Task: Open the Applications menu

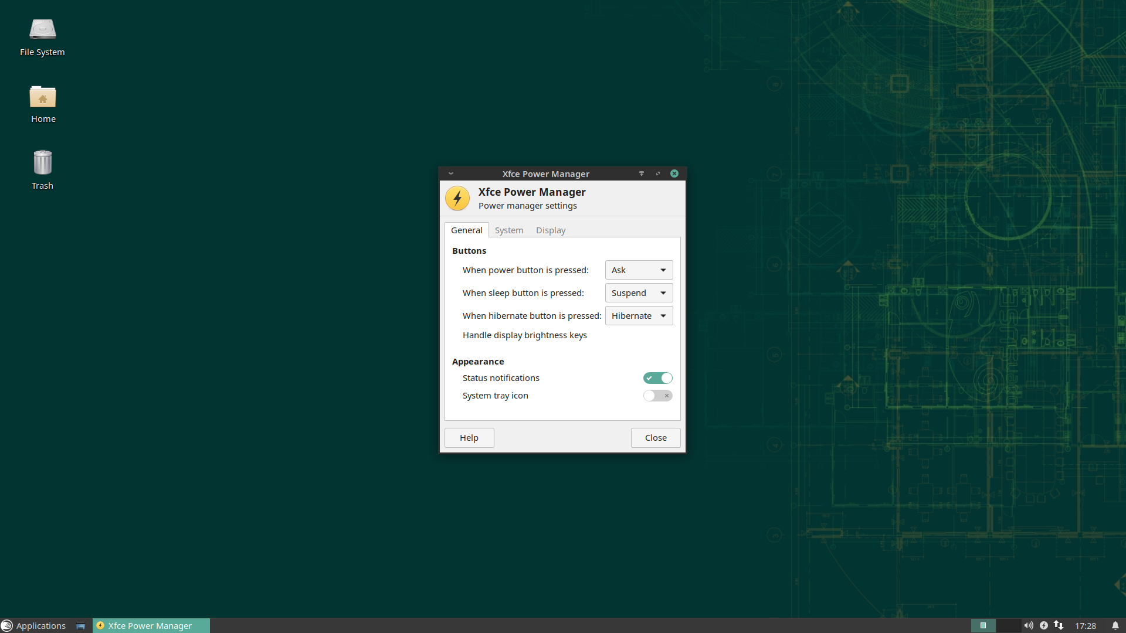Action: (34, 625)
